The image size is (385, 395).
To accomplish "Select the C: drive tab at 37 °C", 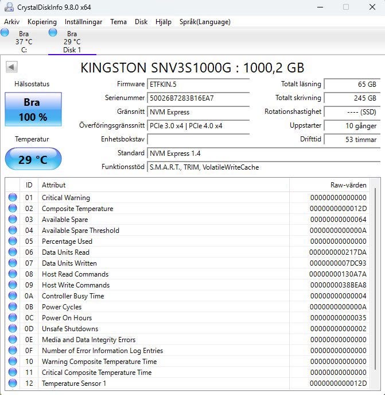I will point(24,42).
